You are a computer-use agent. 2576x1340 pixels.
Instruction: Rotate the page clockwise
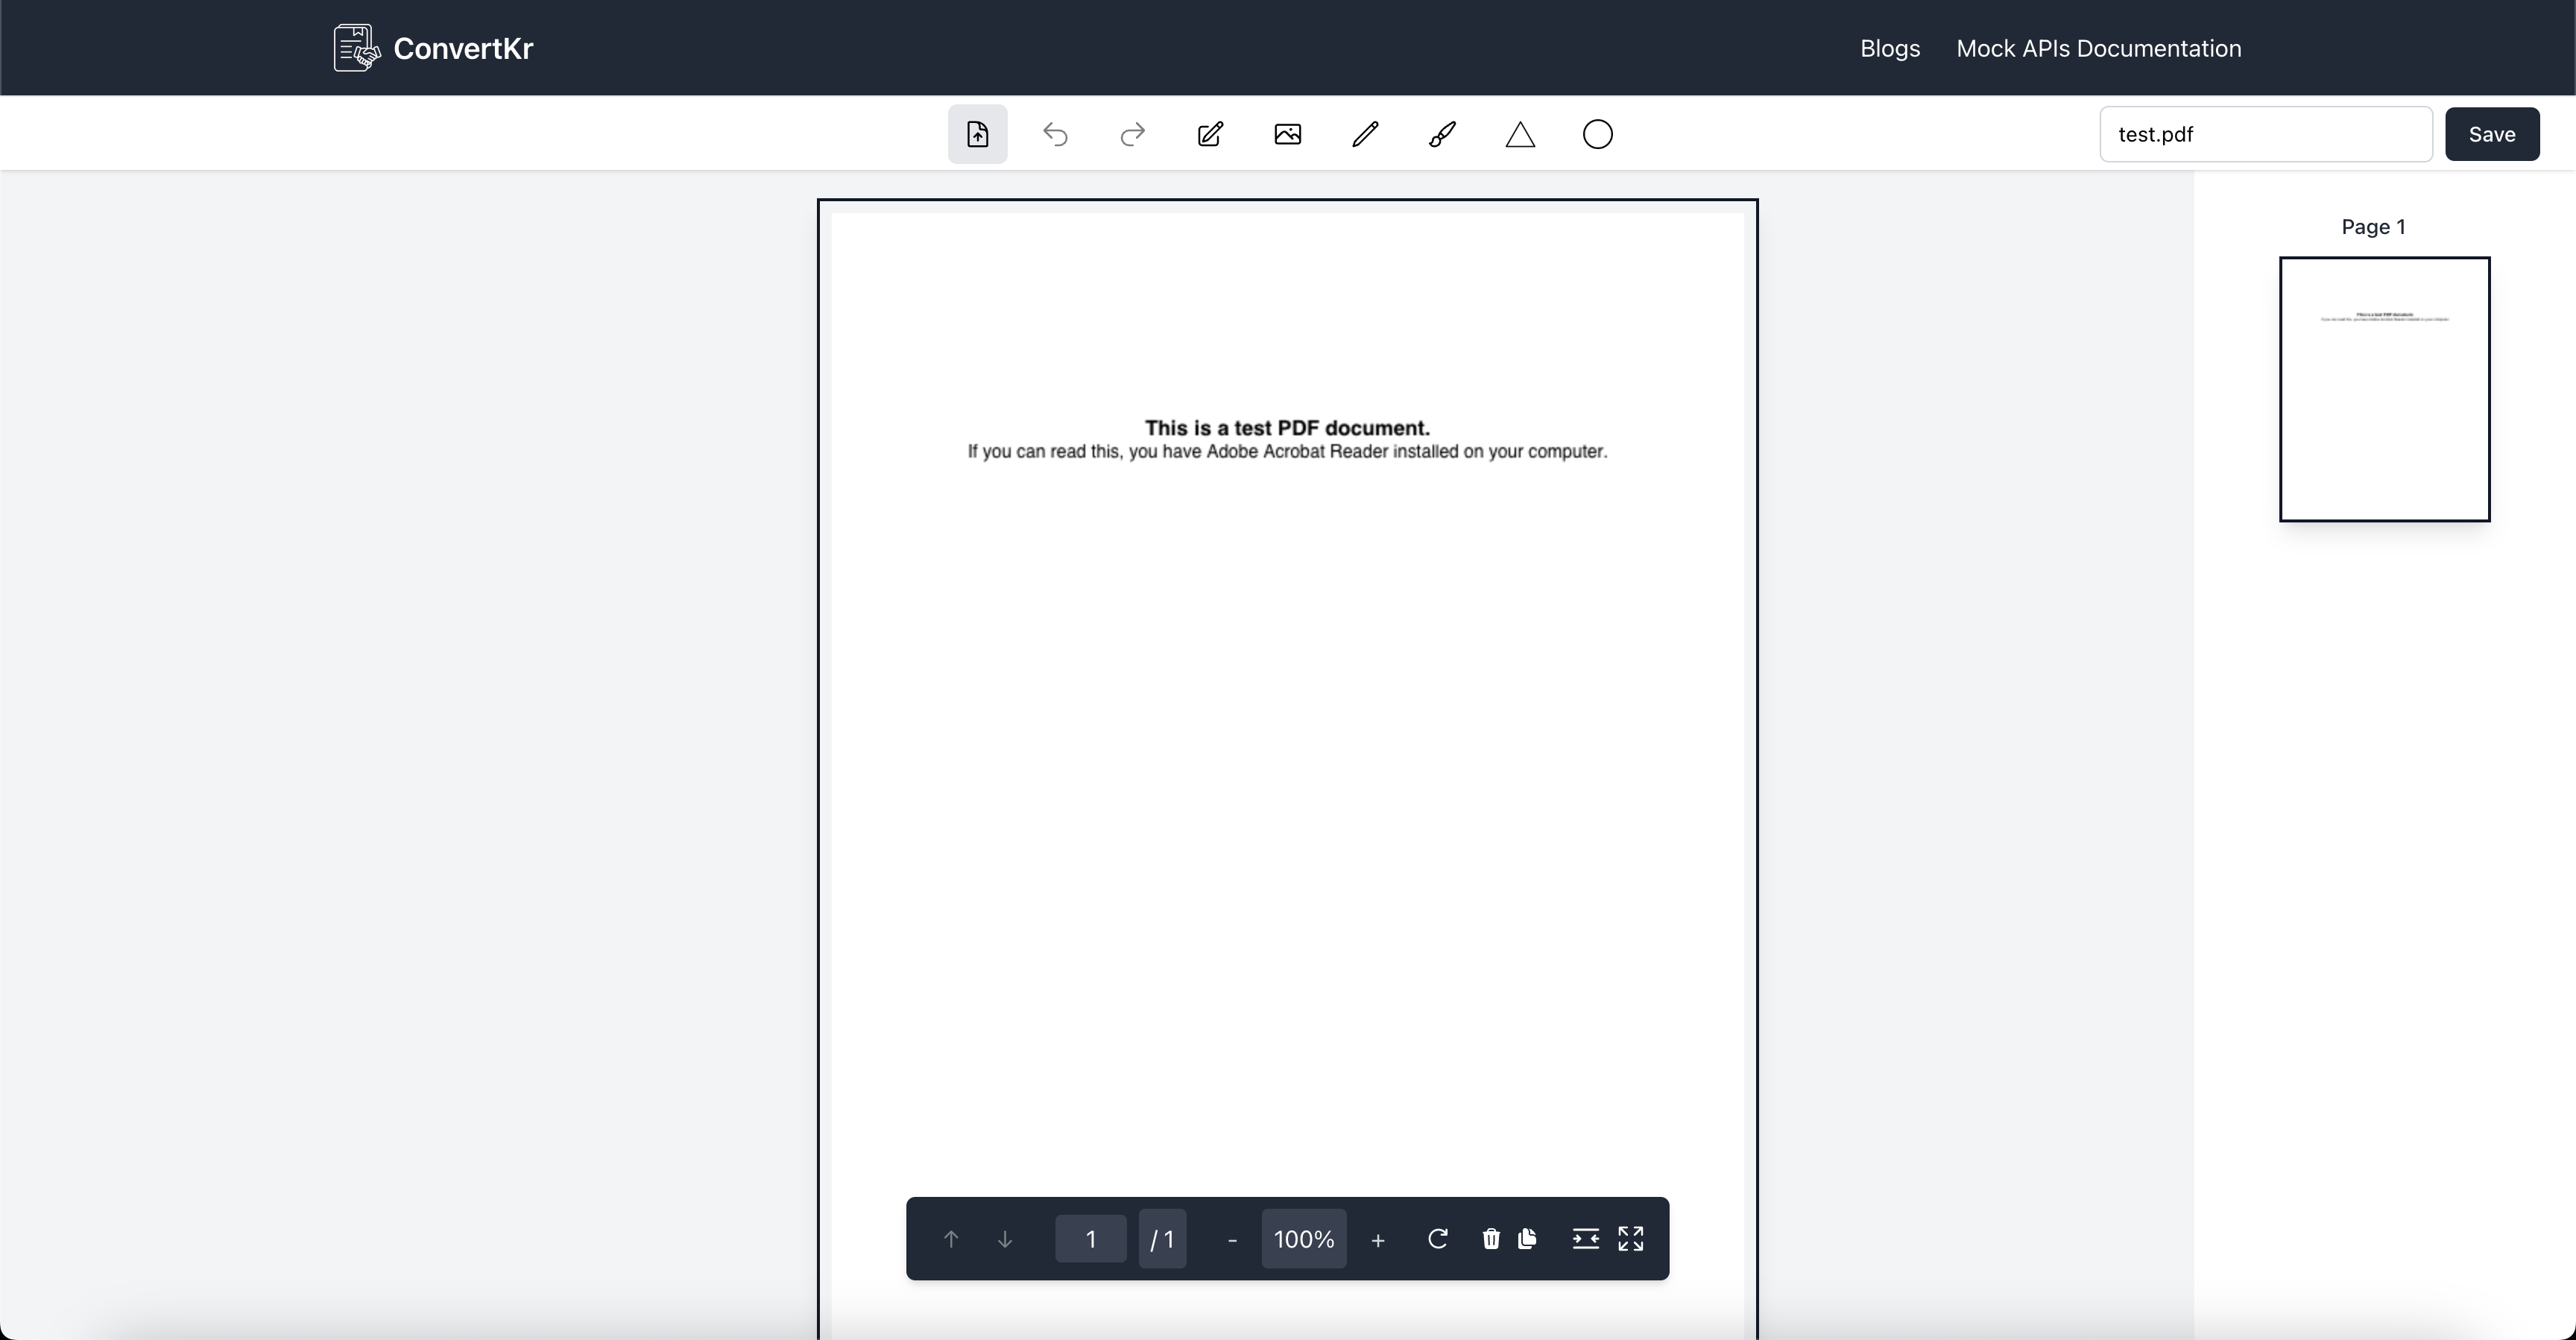point(1438,1239)
